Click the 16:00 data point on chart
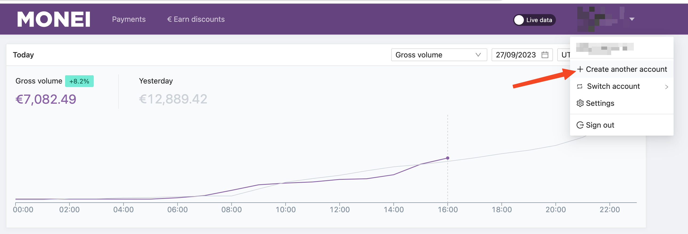The width and height of the screenshot is (688, 234). 448,158
